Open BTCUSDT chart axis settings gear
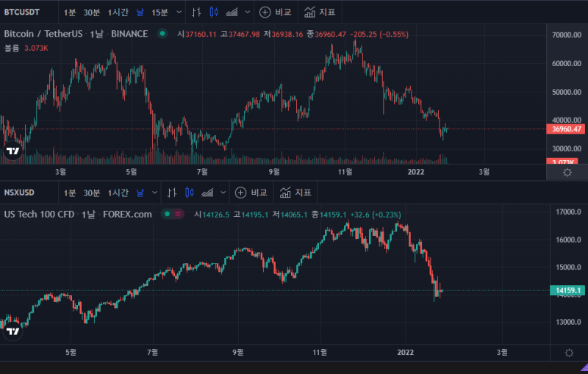588x374 pixels. pyautogui.click(x=567, y=173)
